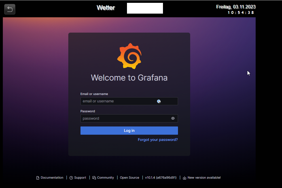Click the password manager icon in username field

click(x=159, y=101)
